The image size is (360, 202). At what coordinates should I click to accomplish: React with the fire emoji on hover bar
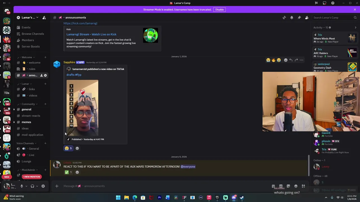[x=273, y=60]
